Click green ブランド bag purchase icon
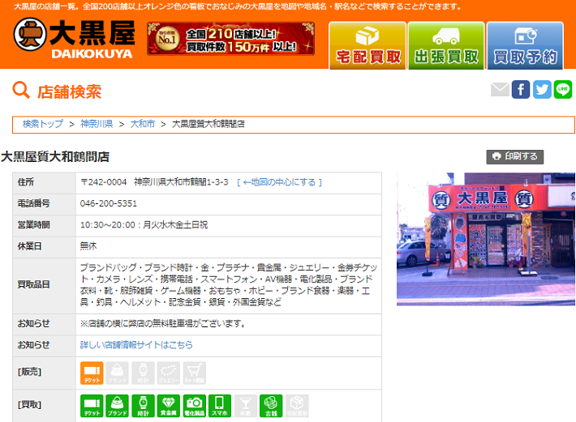The image size is (576, 422). pyautogui.click(x=117, y=406)
